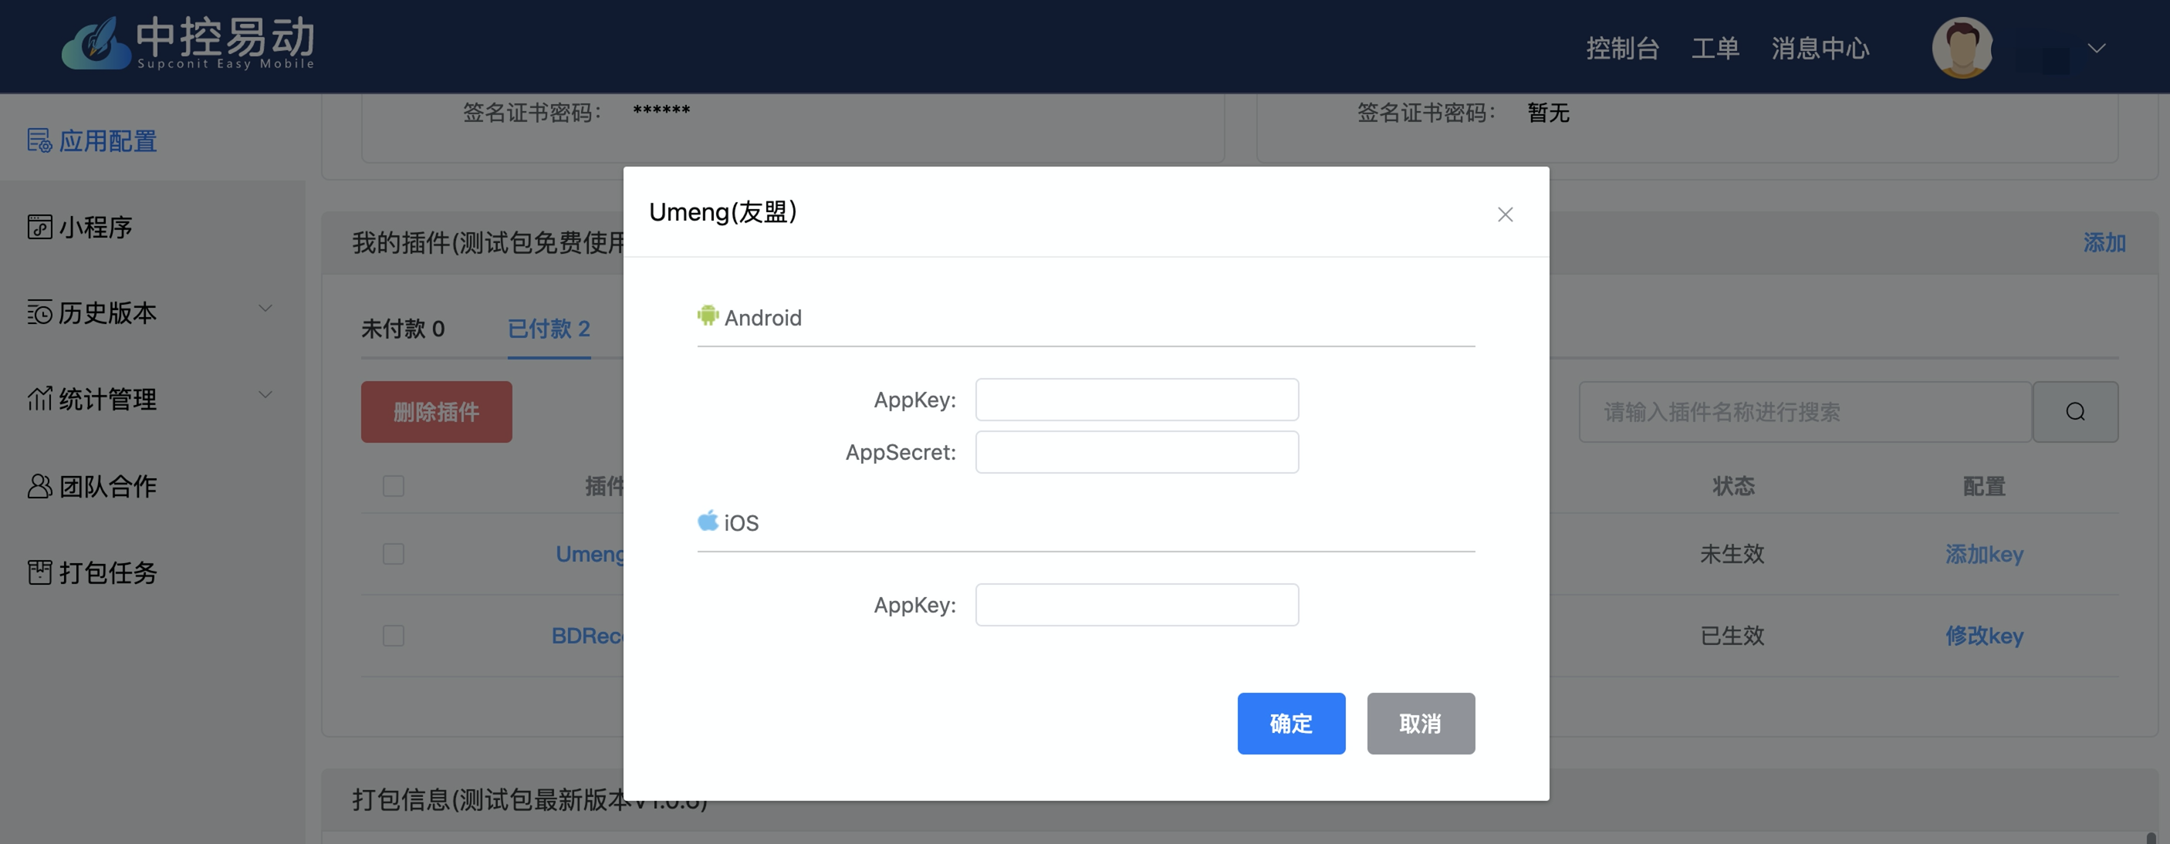Click the search magnifier button
The width and height of the screenshot is (2170, 844).
point(2075,412)
